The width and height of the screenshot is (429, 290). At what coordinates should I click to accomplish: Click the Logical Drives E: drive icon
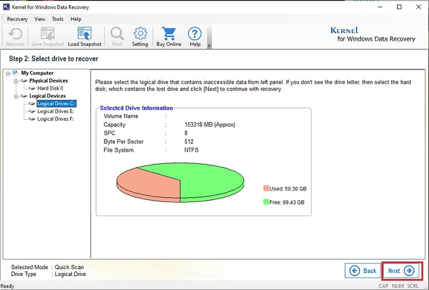coord(32,111)
